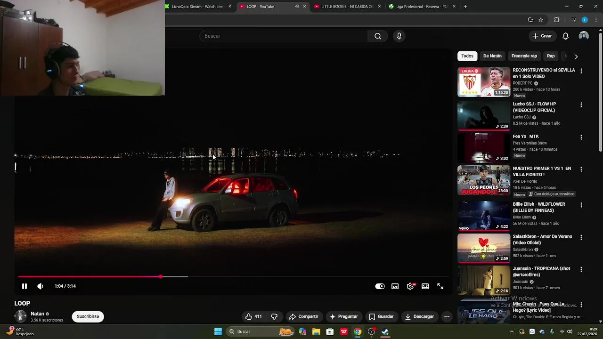Select the Todos filter chip

click(467, 56)
